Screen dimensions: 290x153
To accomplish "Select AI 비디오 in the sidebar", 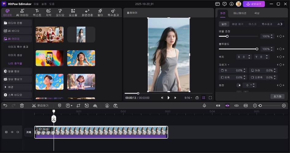I will click(x=17, y=31).
